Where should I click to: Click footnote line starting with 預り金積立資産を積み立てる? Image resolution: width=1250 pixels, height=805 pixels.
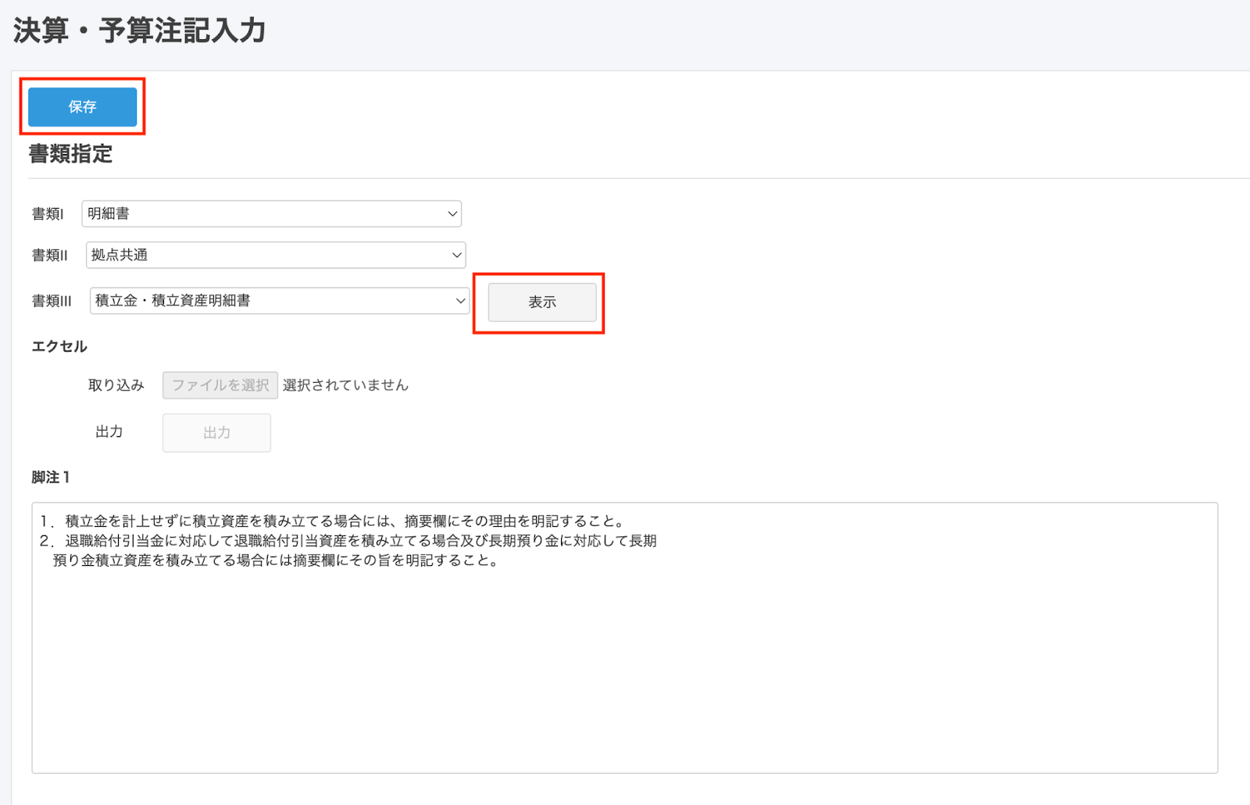pyautogui.click(x=277, y=560)
